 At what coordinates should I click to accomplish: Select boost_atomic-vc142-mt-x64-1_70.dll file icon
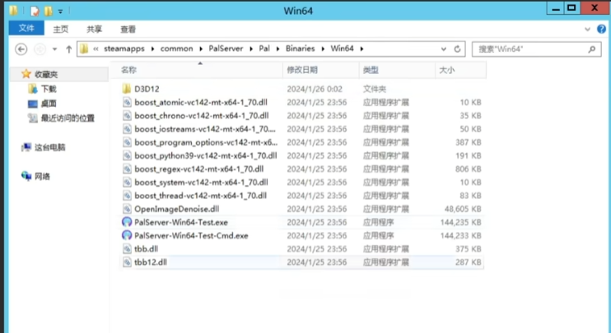point(127,102)
